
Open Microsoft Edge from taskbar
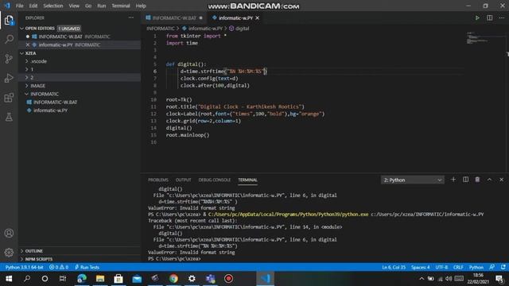point(82,279)
